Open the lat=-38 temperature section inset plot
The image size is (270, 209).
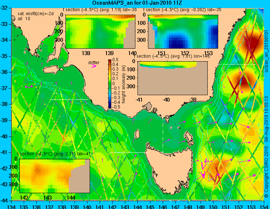tap(100, 32)
